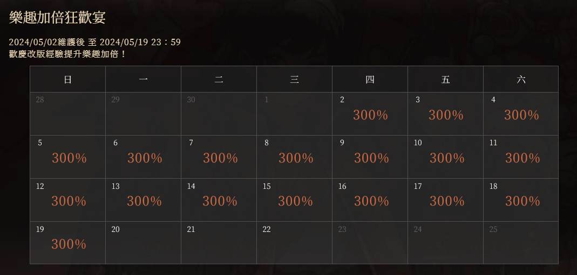
Task: Select the empty May 20 cell
Action: [143, 243]
